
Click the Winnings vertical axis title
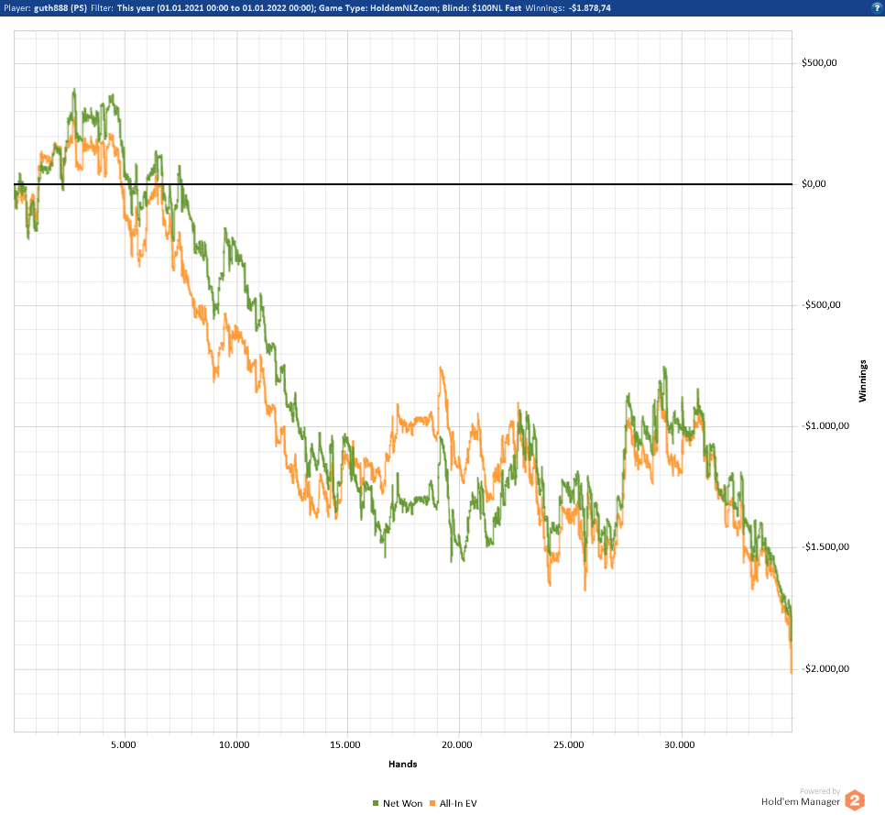click(x=862, y=380)
